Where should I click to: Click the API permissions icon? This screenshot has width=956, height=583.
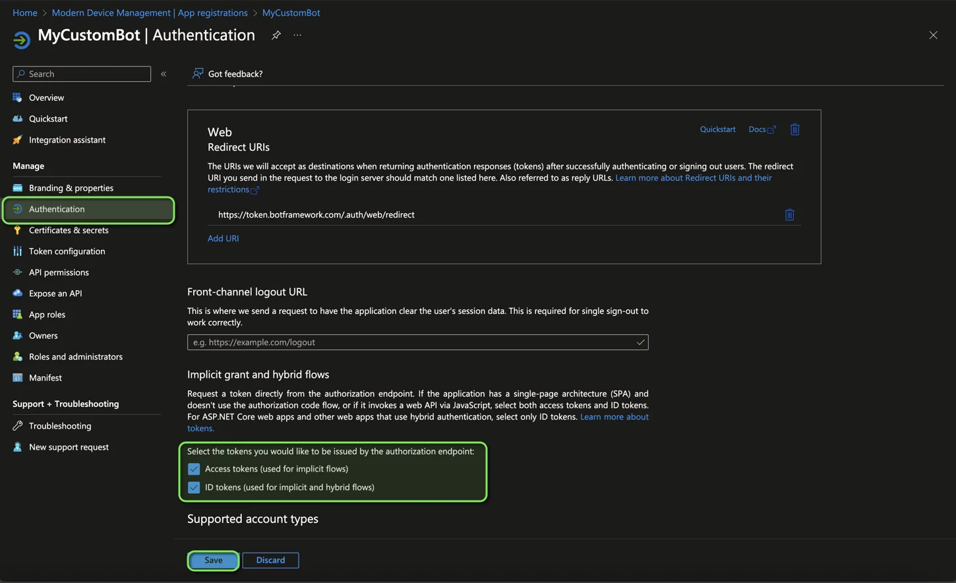pos(18,272)
